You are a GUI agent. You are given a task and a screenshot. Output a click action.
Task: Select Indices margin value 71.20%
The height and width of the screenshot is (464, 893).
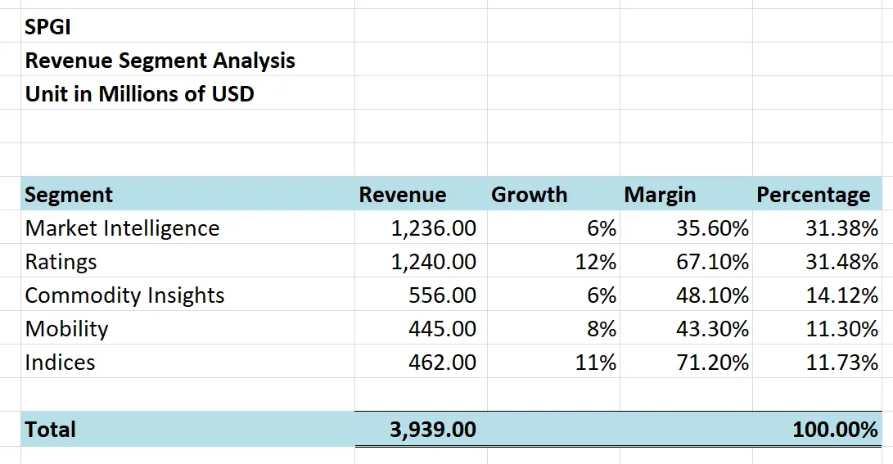(712, 363)
